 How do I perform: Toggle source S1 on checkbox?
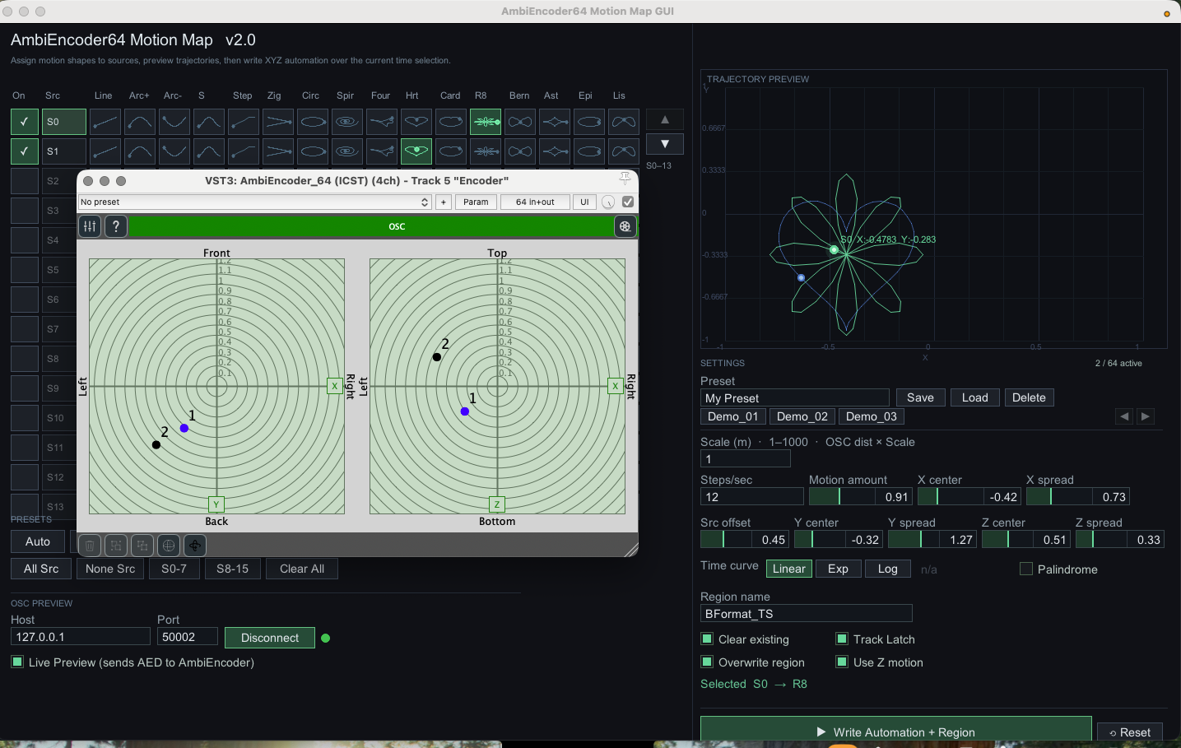(x=25, y=151)
